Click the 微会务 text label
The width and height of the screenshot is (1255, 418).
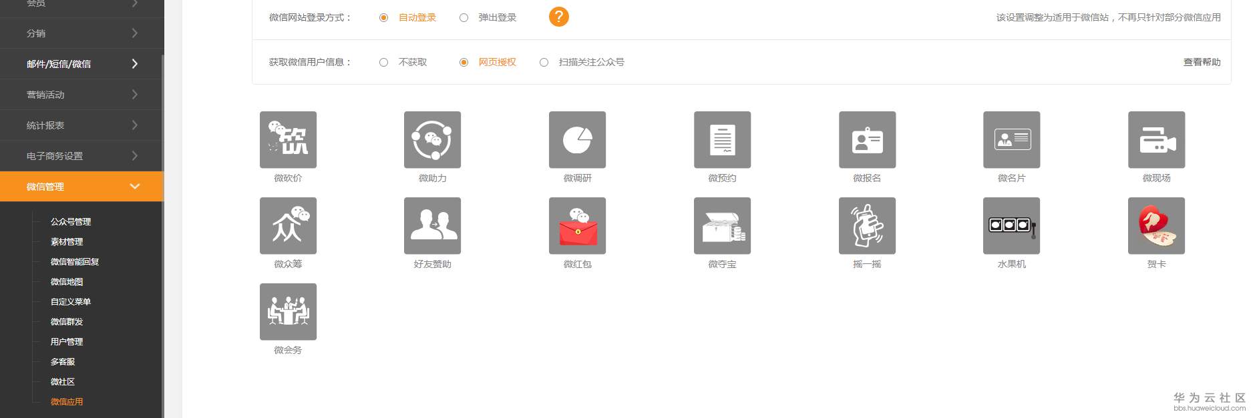tap(288, 350)
